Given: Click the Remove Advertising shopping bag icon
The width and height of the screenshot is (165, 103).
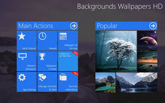Looking at the screenshot, I should [63, 77].
